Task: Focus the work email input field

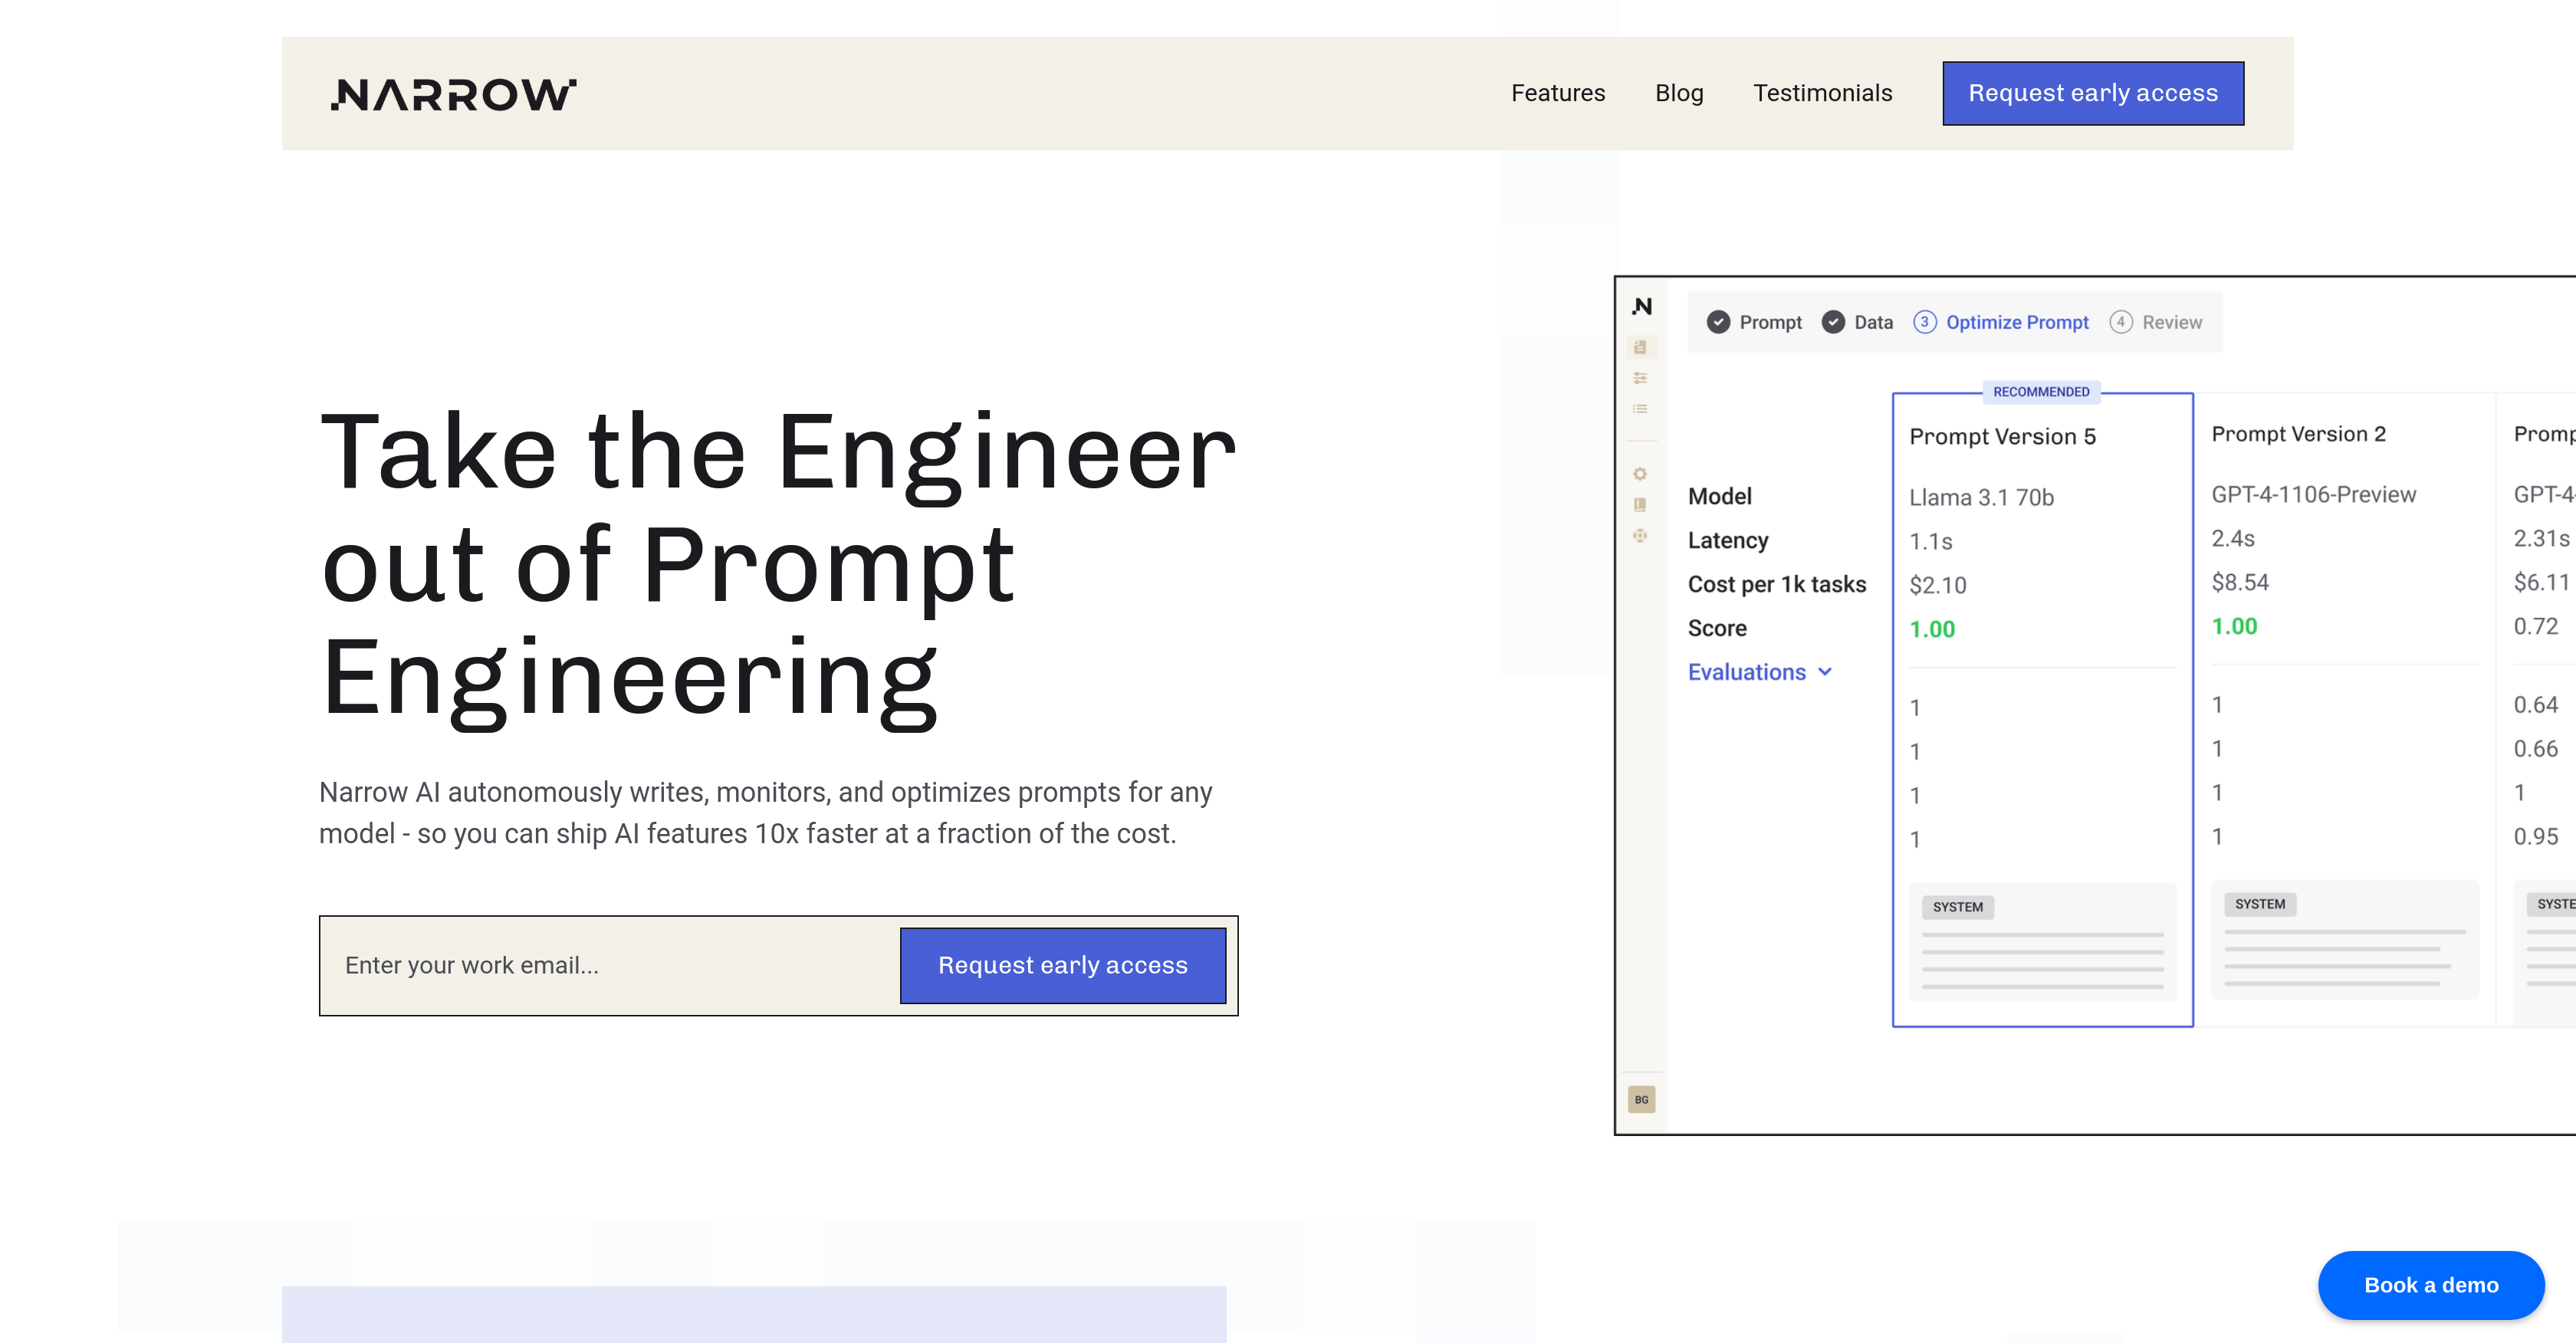Action: [610, 965]
